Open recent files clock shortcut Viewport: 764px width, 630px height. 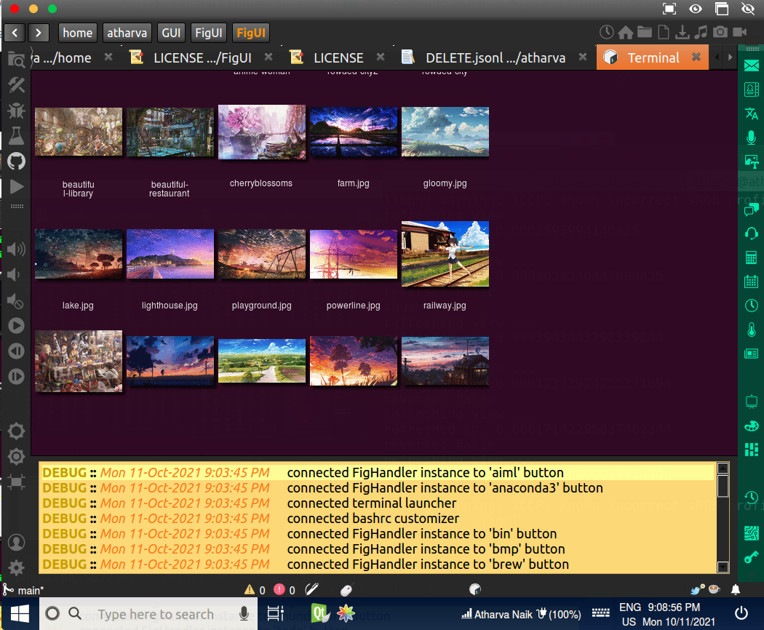606,32
